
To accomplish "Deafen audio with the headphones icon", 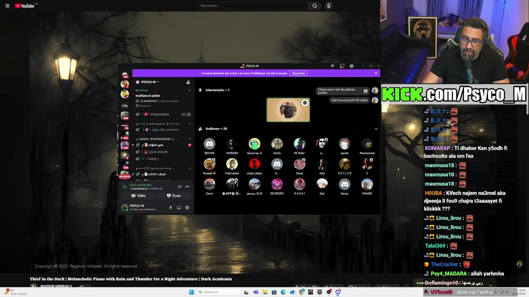I will point(179,207).
